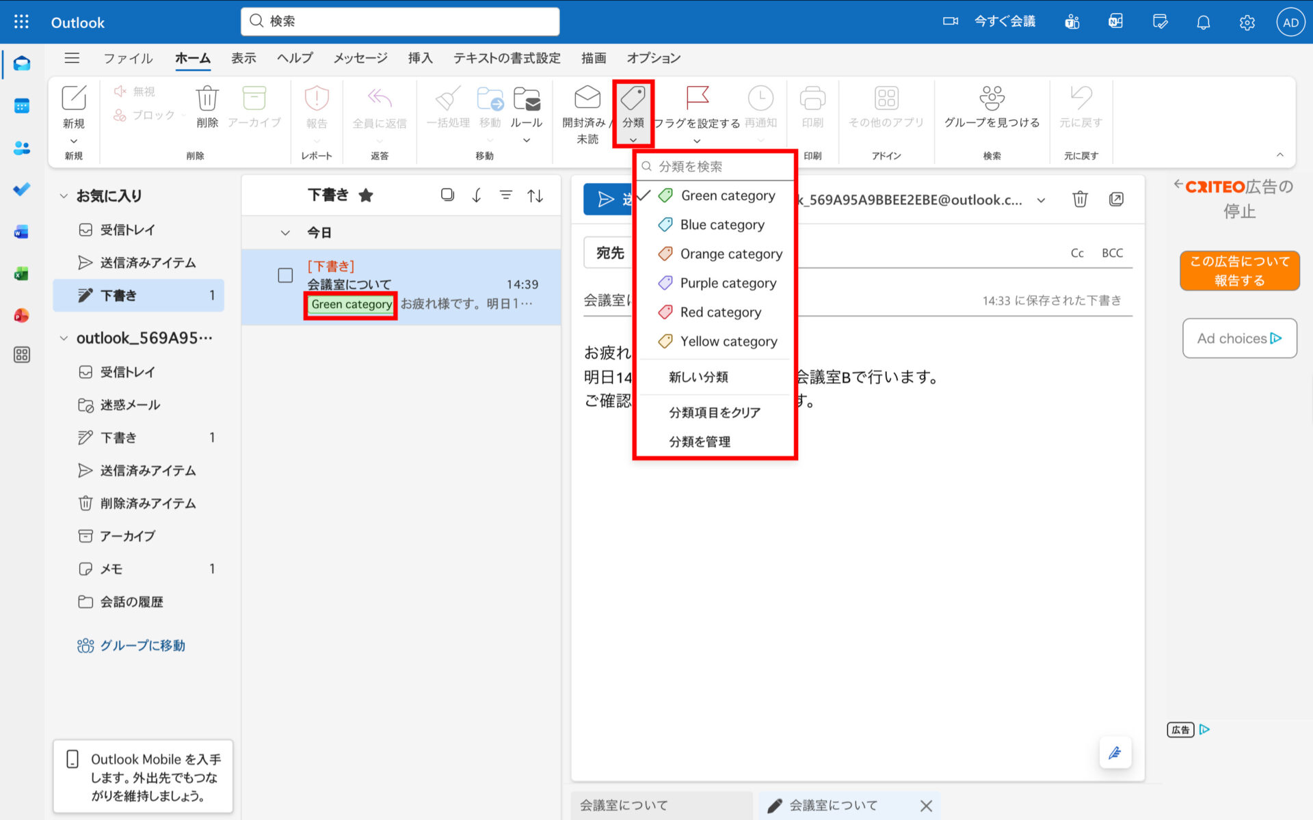Expand the 新規 dropdown arrow
The width and height of the screenshot is (1313, 820).
73,141
